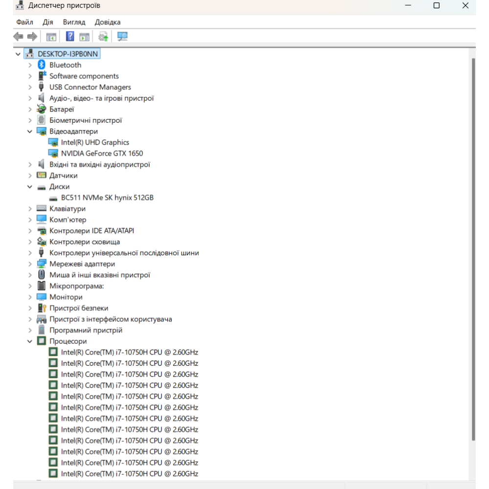Click Show/Hide console tree toolbar icon
Viewport: 489px width, 489px height.
(x=51, y=36)
